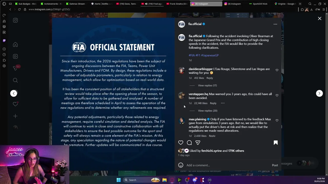Open File Explorer from the taskbar
This screenshot has height=184, width=328.
165,180
